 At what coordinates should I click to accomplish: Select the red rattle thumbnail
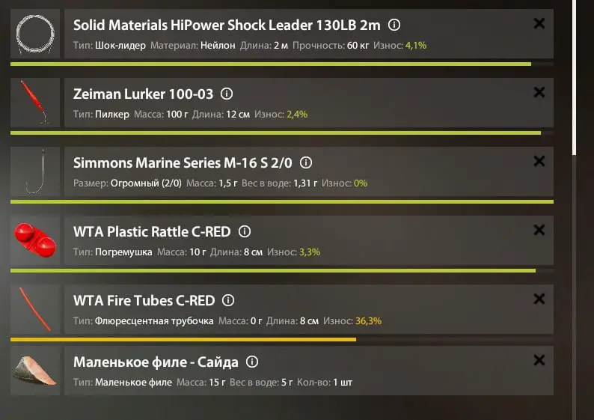tap(35, 240)
